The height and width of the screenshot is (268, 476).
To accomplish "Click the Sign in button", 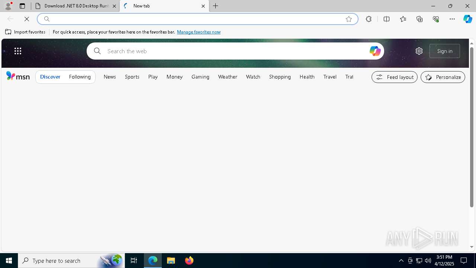I will [x=445, y=51].
